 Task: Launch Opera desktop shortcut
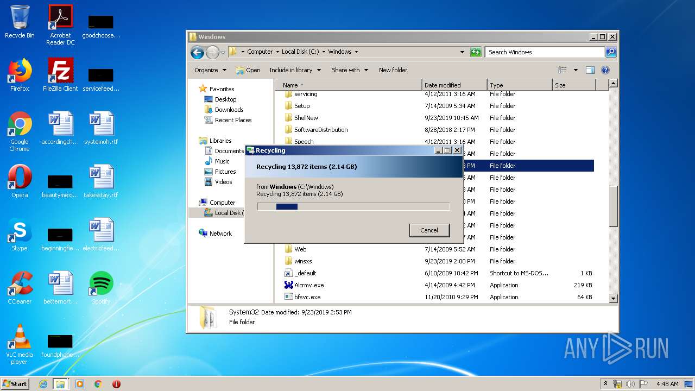20,181
